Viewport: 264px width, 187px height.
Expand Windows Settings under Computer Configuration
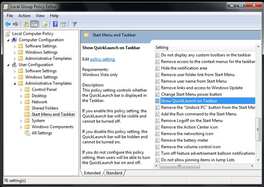pyautogui.click(x=15, y=52)
